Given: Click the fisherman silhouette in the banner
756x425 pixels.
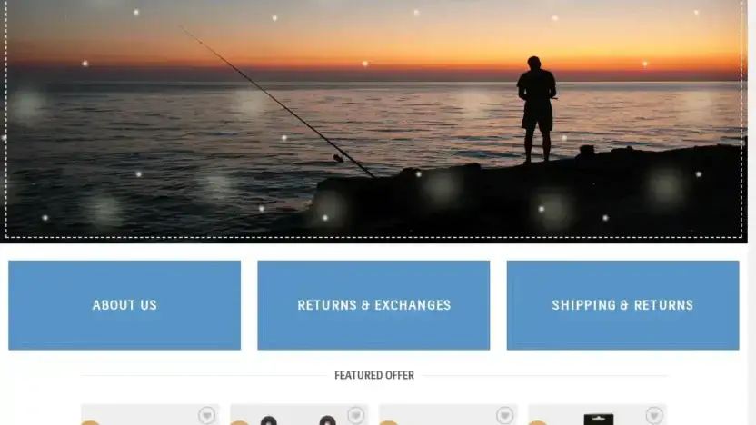Looking at the screenshot, I should click(537, 110).
